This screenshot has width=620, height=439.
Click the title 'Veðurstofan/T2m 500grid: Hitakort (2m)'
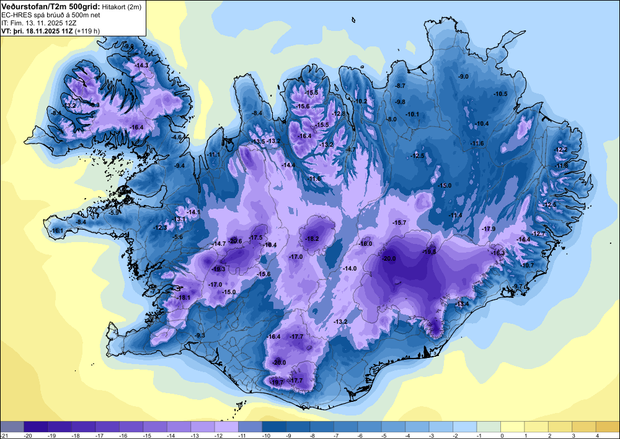coord(71,6)
